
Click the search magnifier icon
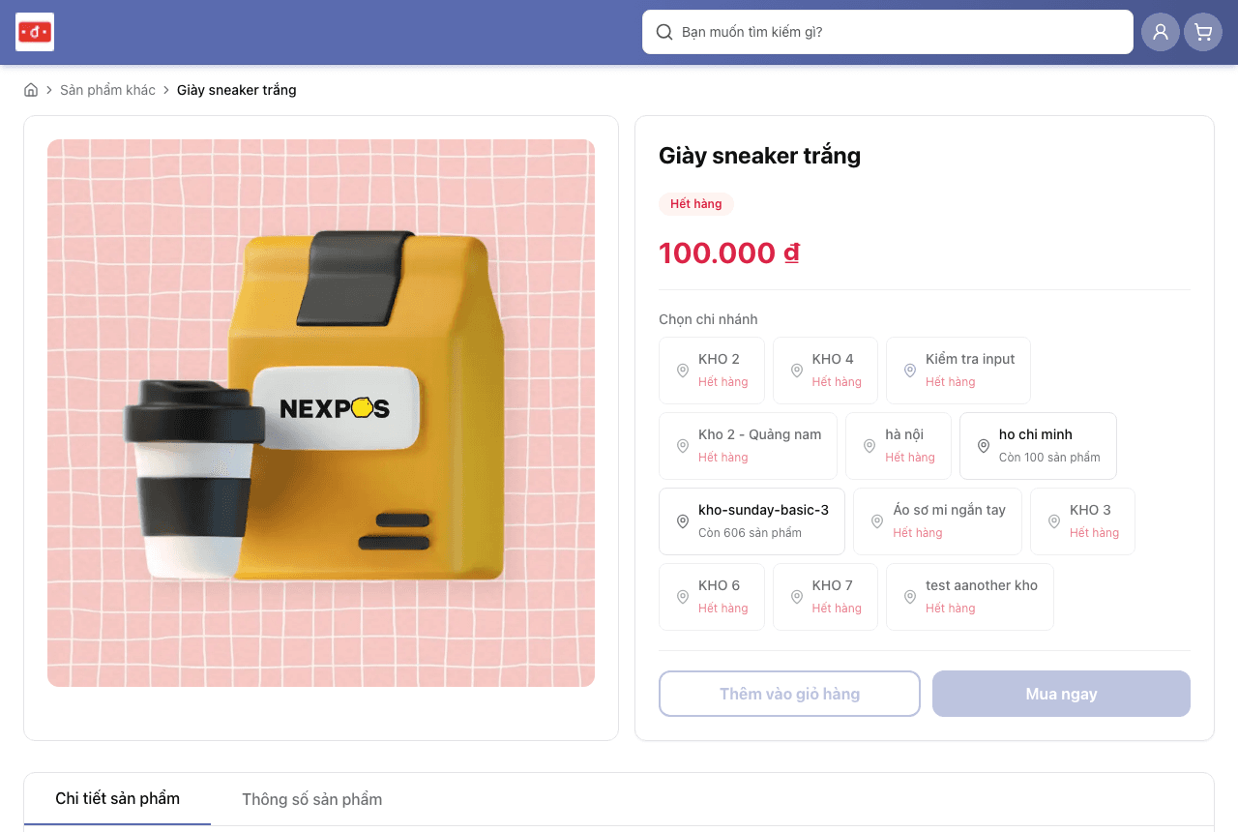point(664,32)
